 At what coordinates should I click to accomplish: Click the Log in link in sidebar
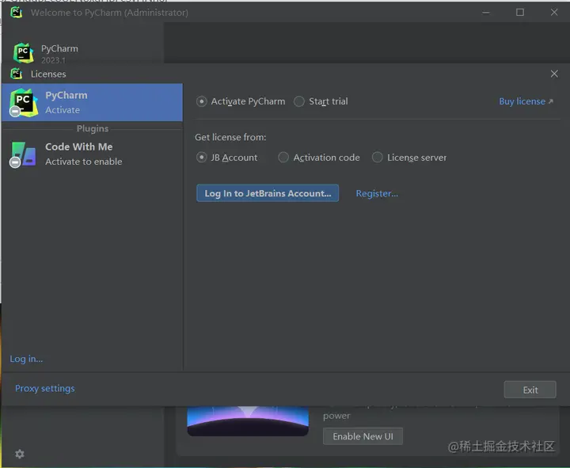click(x=26, y=359)
